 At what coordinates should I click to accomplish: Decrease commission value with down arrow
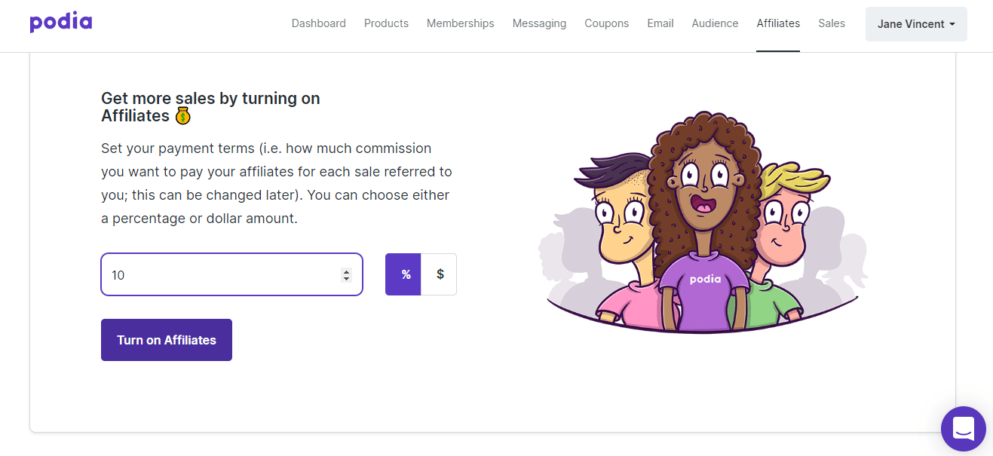point(346,279)
